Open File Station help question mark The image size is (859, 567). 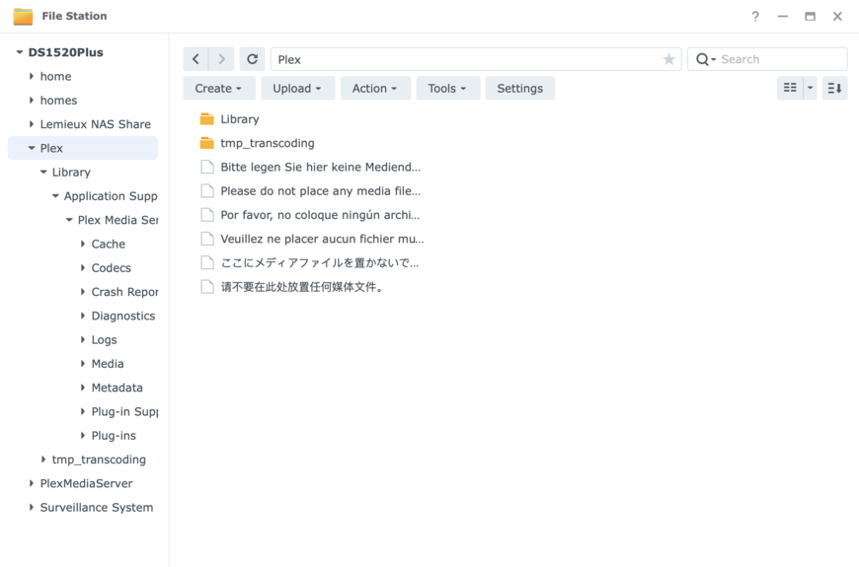pyautogui.click(x=755, y=17)
